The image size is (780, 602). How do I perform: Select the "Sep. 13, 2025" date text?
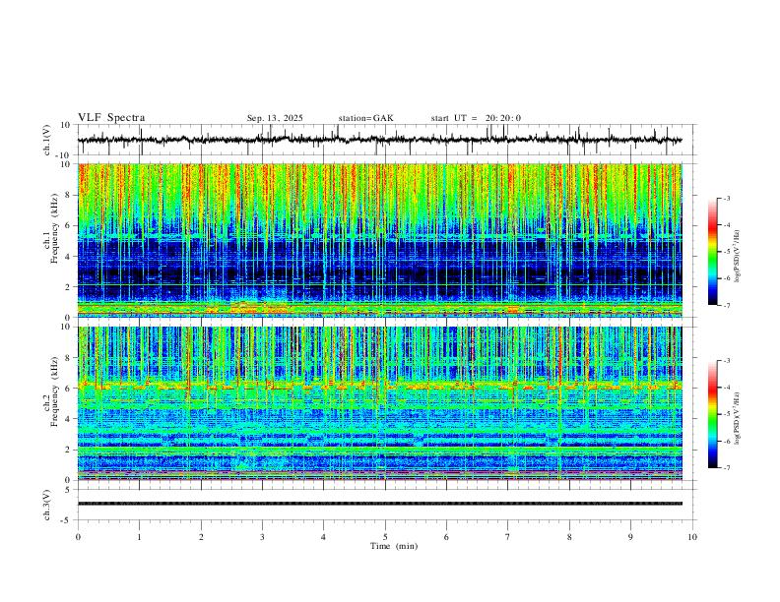coord(275,118)
